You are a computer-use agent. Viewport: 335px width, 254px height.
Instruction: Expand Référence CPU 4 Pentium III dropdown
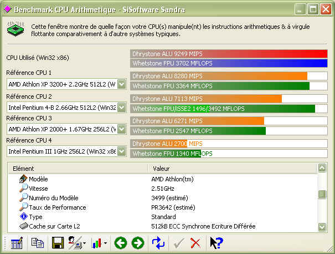click(x=122, y=151)
